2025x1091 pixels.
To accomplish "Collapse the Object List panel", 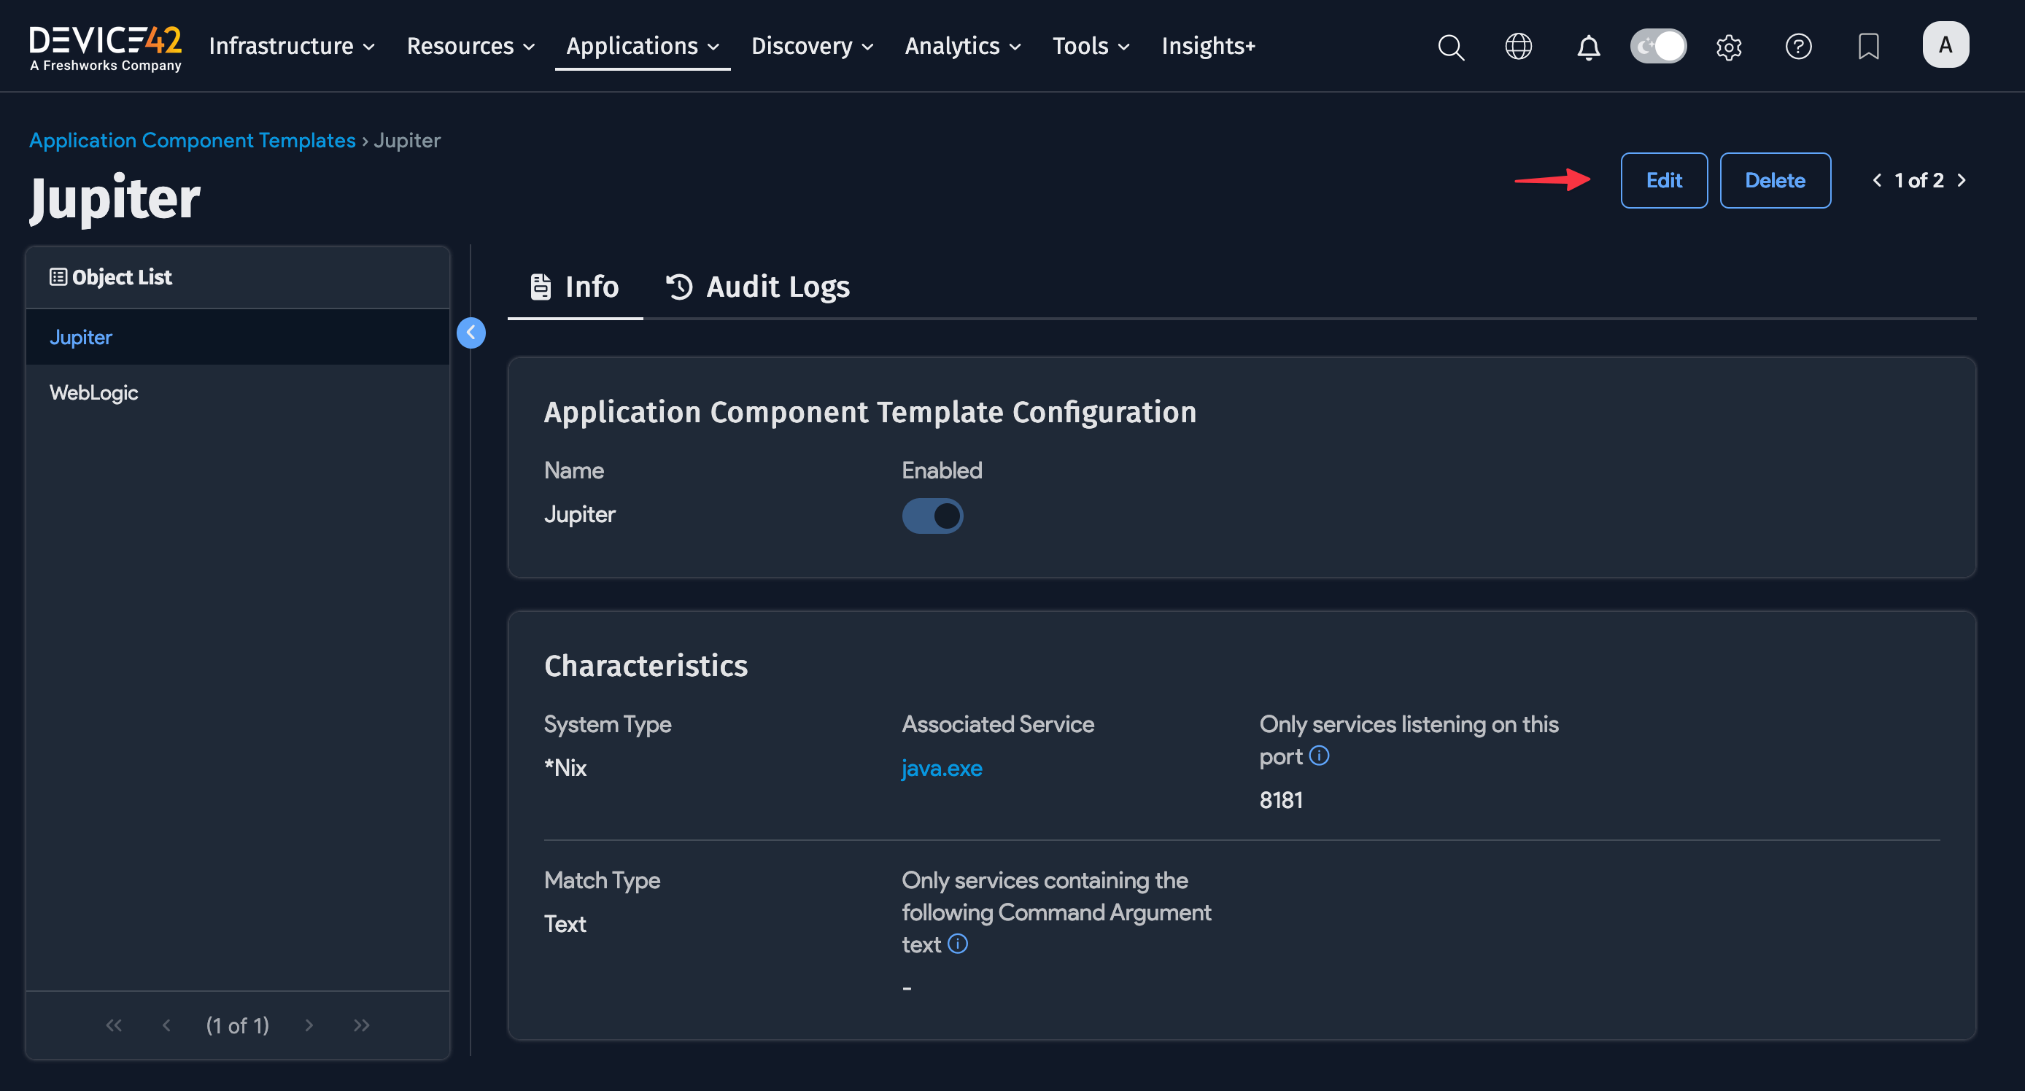I will (x=471, y=333).
